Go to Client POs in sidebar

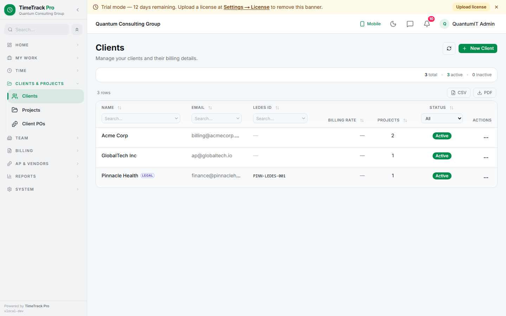[46, 124]
